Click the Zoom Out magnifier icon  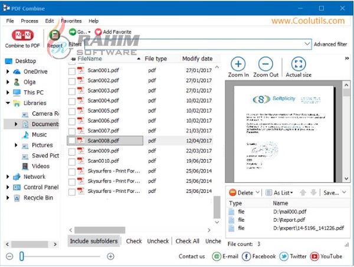coord(265,64)
